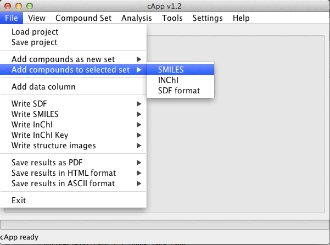Open the Analysis menu
This screenshot has width=330, height=245.
point(137,18)
